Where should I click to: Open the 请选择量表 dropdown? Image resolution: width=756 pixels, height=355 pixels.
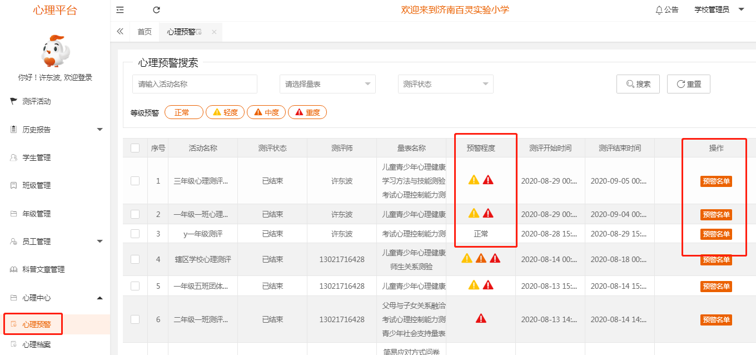pyautogui.click(x=327, y=84)
